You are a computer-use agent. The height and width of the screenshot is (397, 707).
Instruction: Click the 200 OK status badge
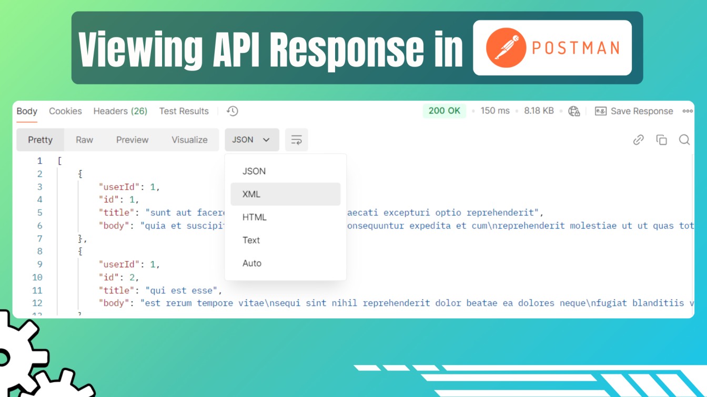coord(445,111)
